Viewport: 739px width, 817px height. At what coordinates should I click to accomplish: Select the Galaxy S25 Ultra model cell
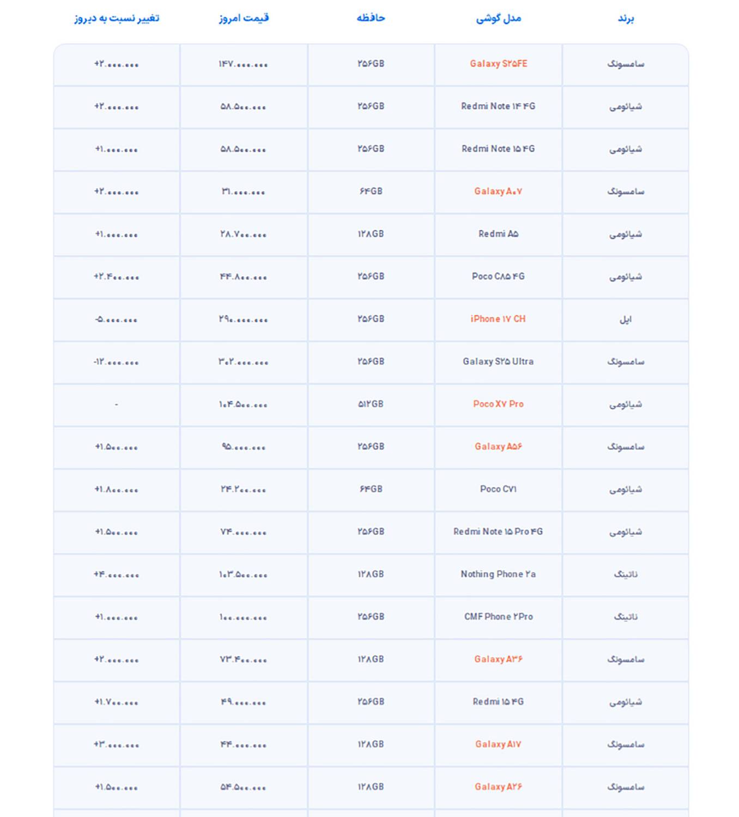tap(498, 362)
